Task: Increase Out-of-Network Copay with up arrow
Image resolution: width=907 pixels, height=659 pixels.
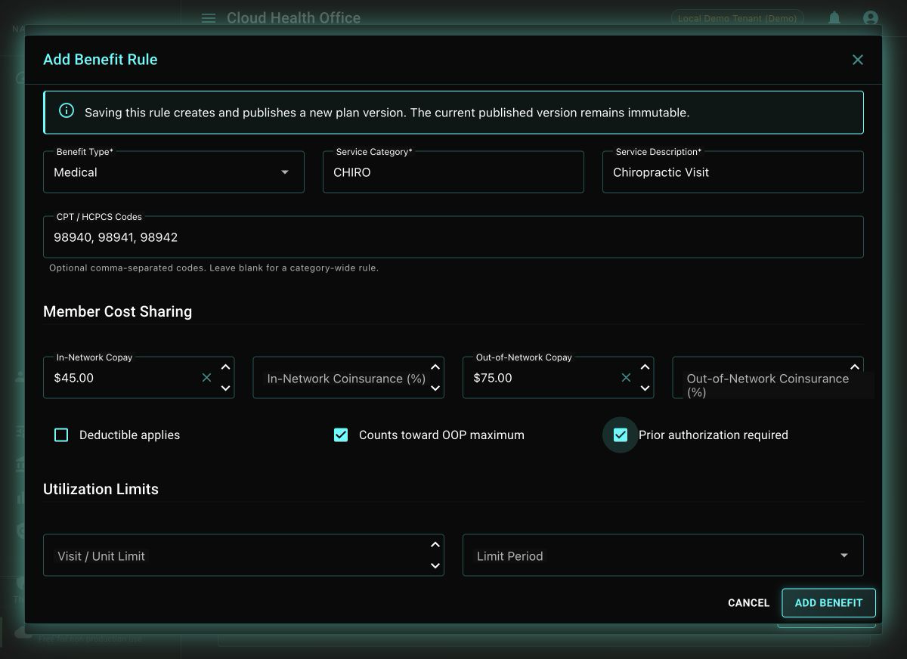Action: coord(645,367)
